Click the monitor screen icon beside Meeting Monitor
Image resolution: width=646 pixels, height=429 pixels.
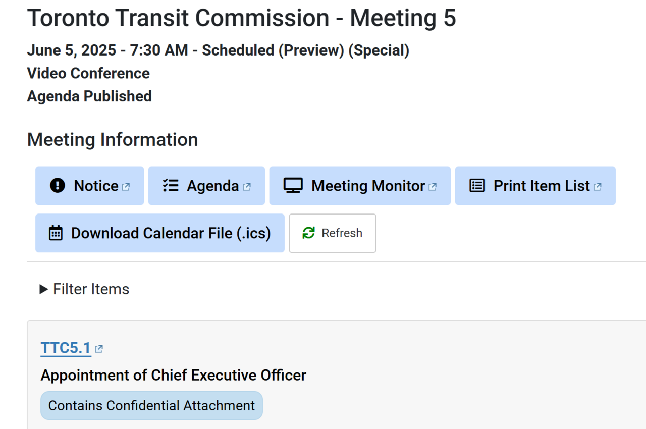tap(293, 186)
